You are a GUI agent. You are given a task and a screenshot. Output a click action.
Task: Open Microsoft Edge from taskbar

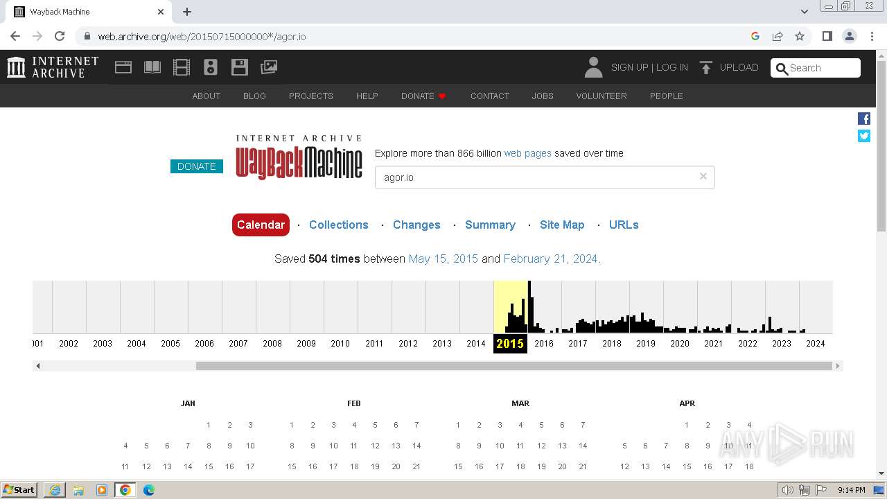tap(149, 490)
